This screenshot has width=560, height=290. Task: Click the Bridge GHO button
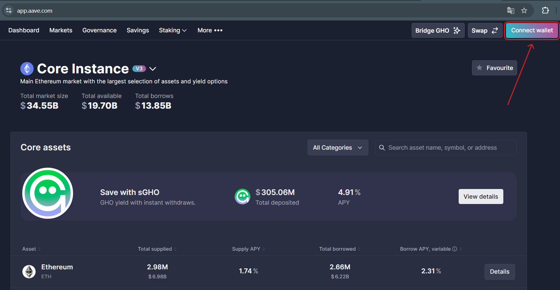pos(438,30)
